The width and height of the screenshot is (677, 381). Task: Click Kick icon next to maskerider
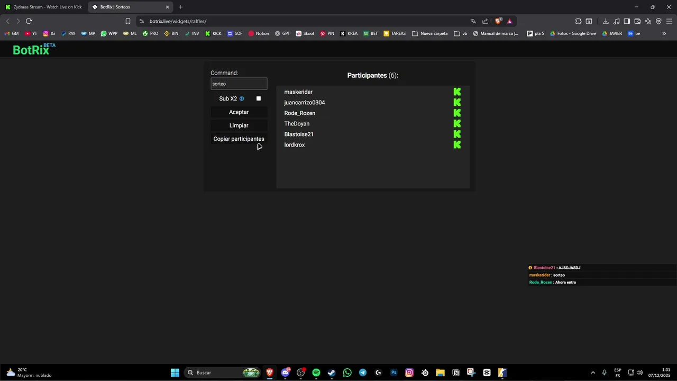coord(457,92)
